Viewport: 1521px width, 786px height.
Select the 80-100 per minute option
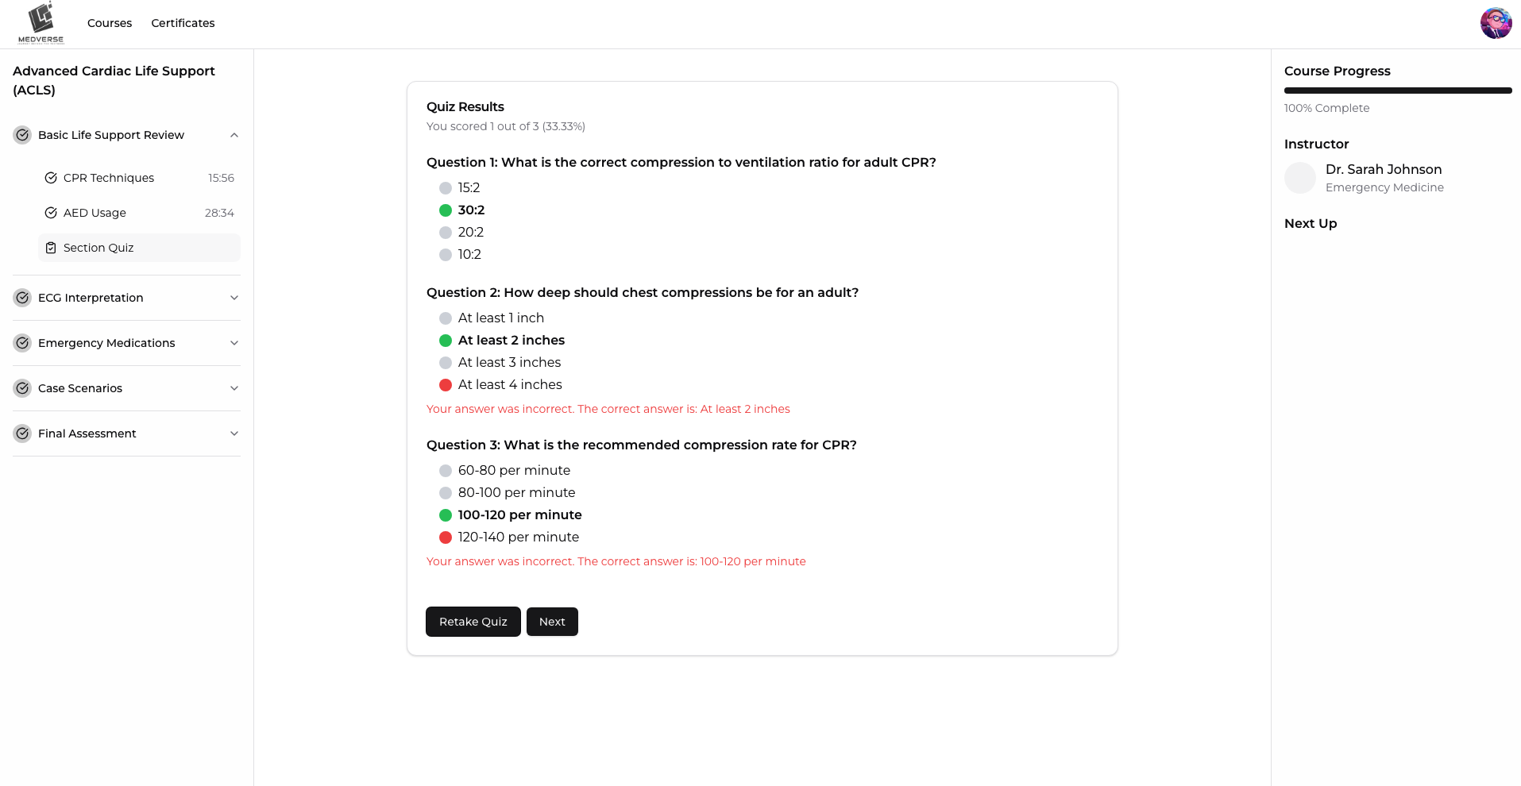(x=446, y=493)
